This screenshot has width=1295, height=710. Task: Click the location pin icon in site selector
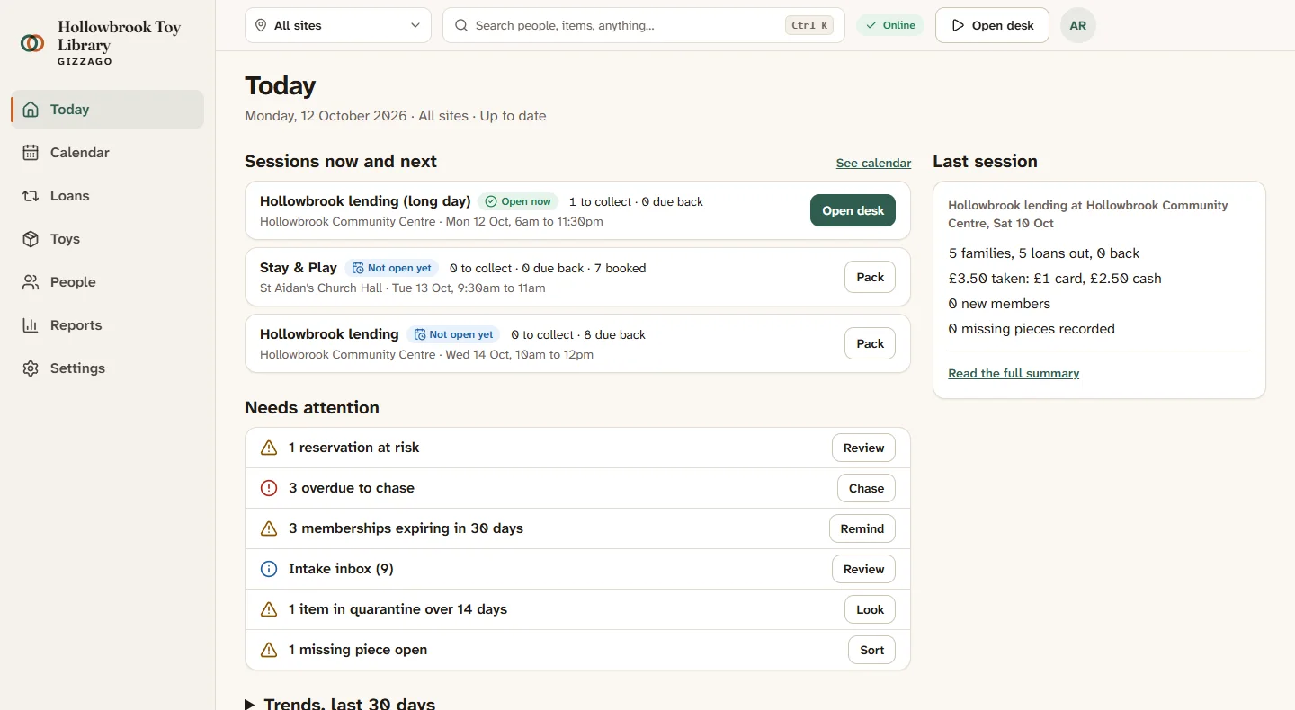261,25
